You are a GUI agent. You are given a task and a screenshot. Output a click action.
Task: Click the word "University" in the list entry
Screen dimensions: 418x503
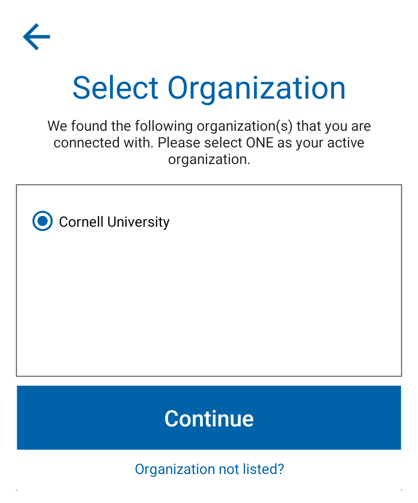click(139, 222)
